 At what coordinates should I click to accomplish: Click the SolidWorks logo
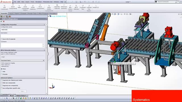[6, 2]
